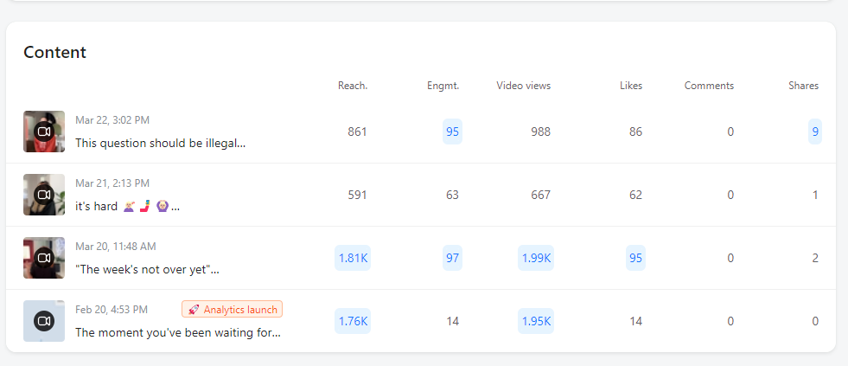Open "This question should be illegal..." post

[161, 143]
